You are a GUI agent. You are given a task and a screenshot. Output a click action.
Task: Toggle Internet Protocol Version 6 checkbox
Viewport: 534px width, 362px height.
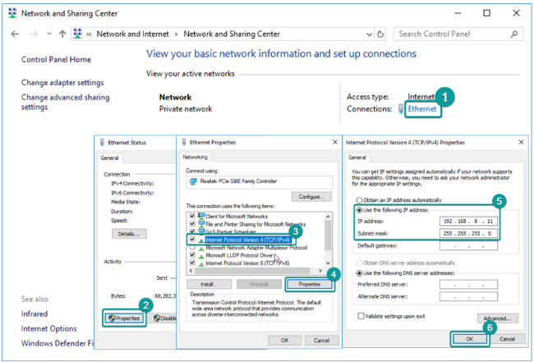[x=192, y=263]
